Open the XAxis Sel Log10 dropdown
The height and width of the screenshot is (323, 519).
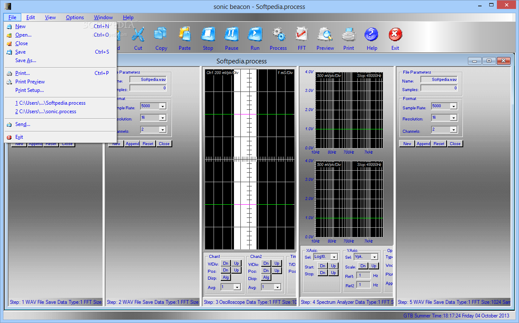[334, 257]
